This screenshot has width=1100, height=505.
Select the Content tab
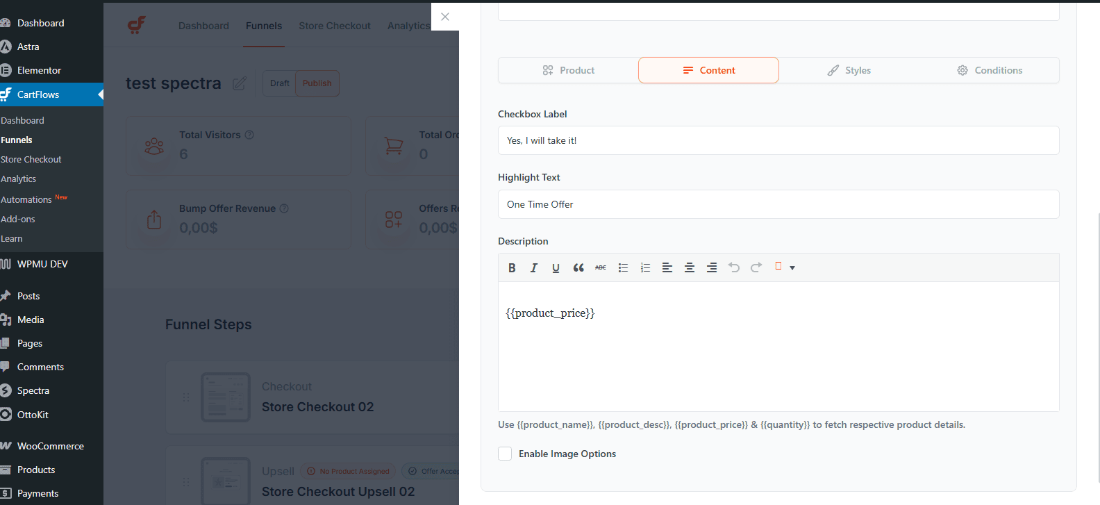point(708,70)
